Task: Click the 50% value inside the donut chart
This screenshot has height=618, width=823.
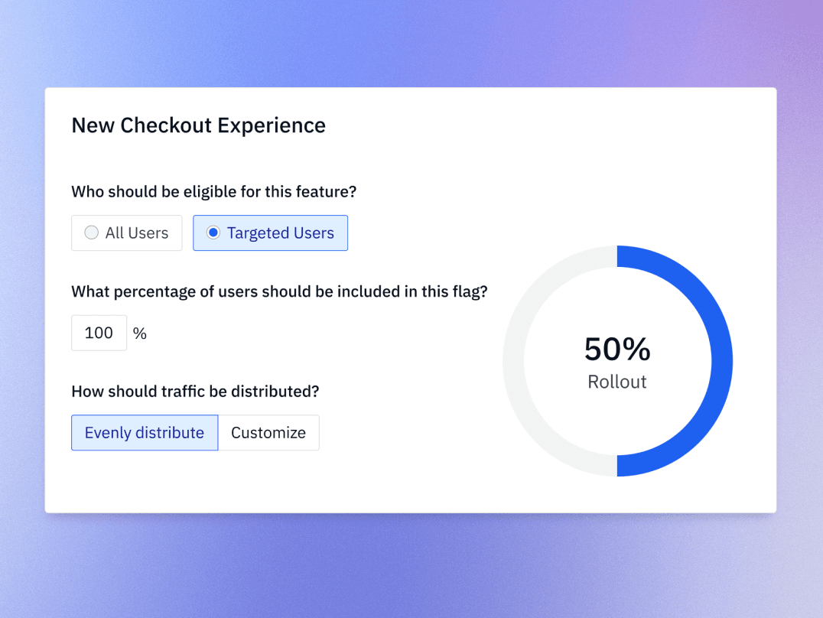Action: point(617,350)
